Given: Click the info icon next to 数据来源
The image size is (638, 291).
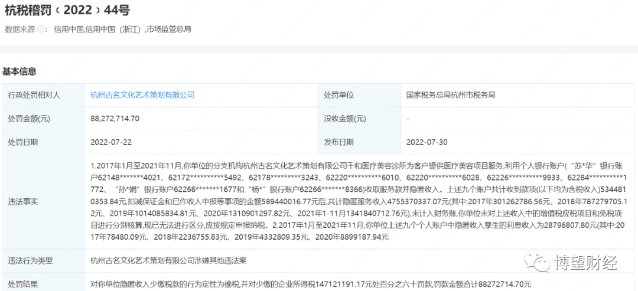Looking at the screenshot, I should (x=41, y=30).
